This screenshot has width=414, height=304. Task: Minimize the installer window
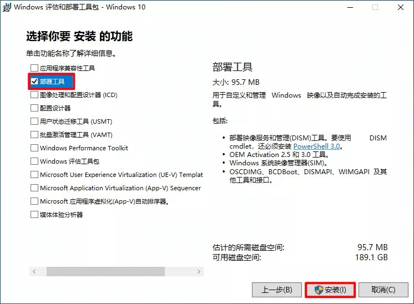coord(350,7)
